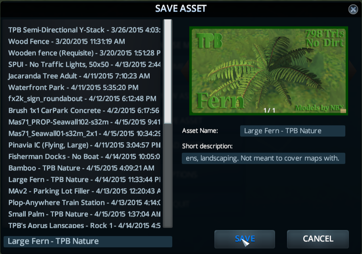The width and height of the screenshot is (362, 254).
Task: Choose Fisherman Docks - No Boat entry
Action: [x=85, y=156]
